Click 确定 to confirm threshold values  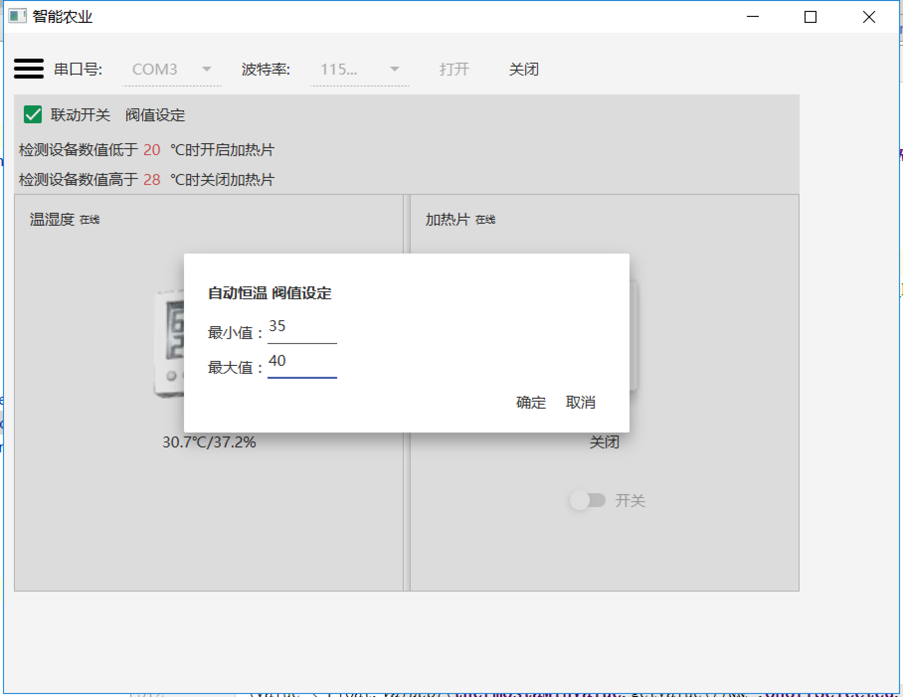(530, 403)
